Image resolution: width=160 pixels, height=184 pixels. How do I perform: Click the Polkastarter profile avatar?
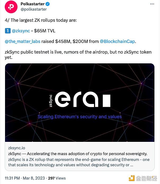coord(11,7)
